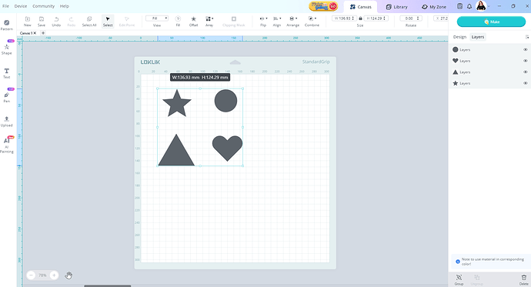The image size is (531, 287).
Task: Open the layers panel options icon
Action: click(x=527, y=37)
